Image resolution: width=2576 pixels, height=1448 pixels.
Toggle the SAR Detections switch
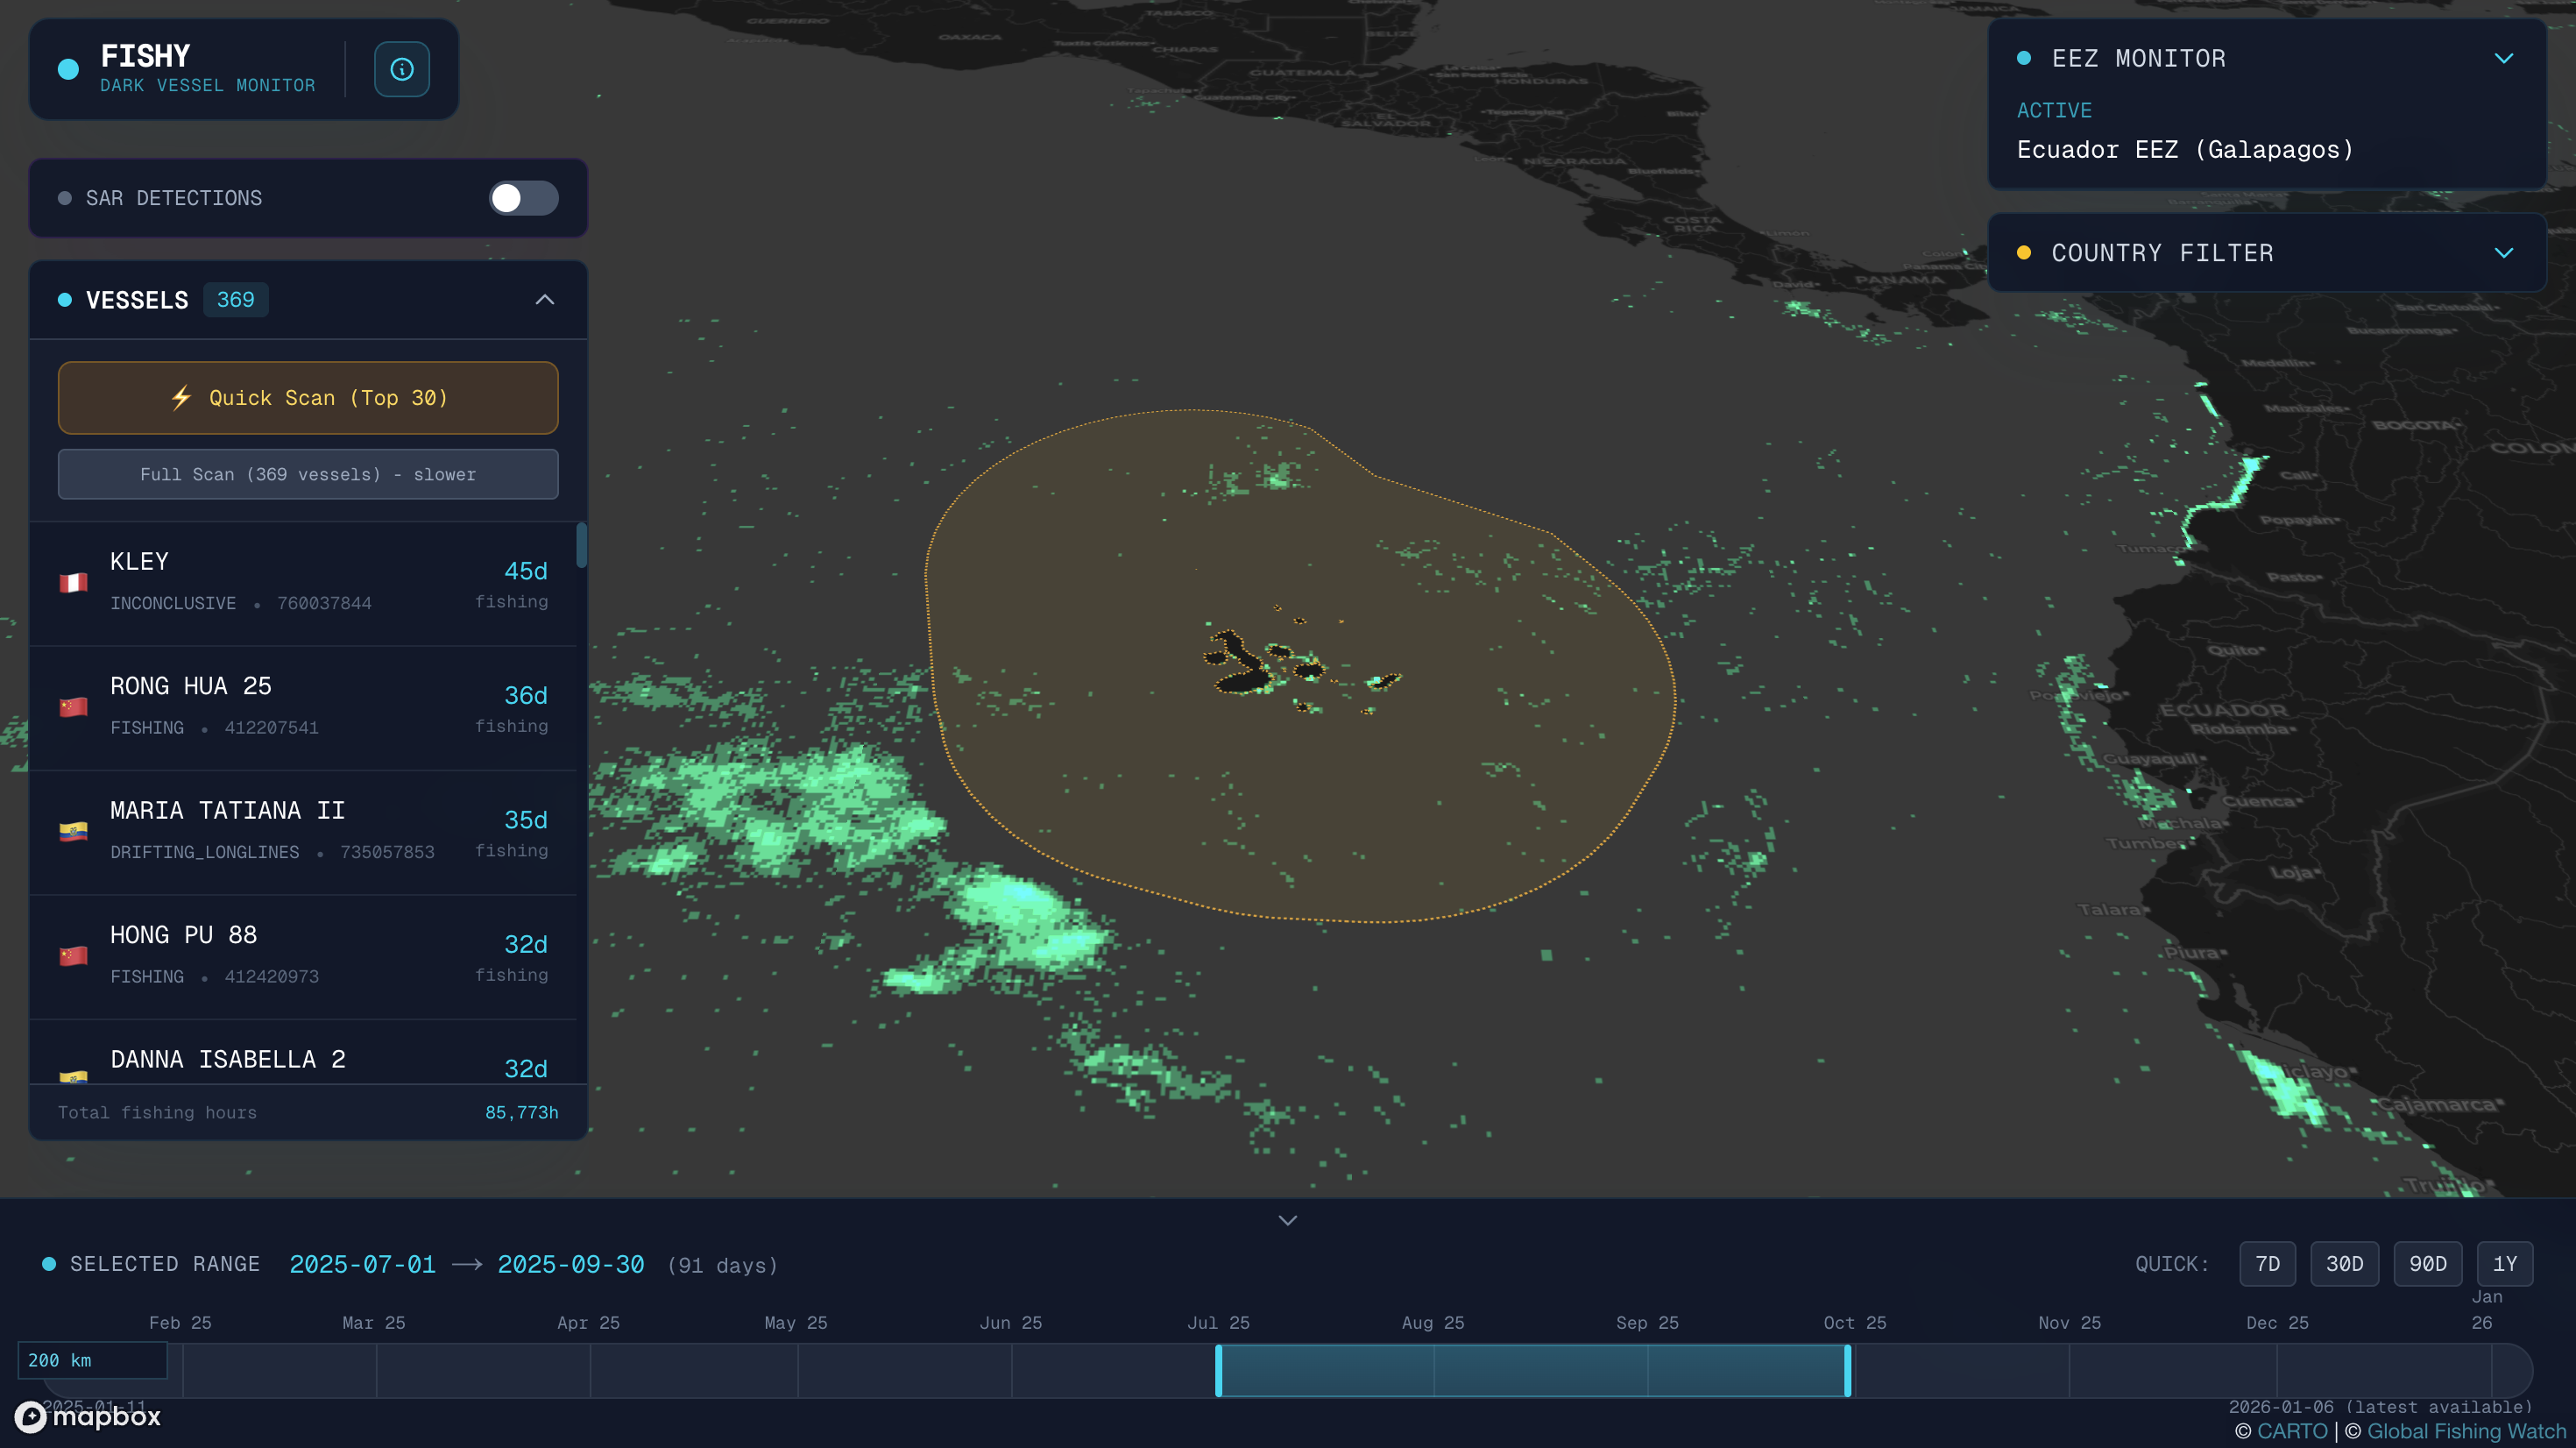click(x=523, y=198)
